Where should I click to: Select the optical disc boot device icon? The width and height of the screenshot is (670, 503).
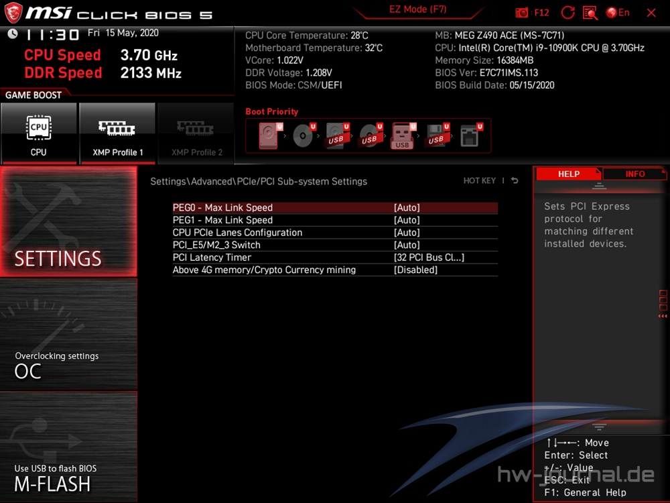coord(304,135)
